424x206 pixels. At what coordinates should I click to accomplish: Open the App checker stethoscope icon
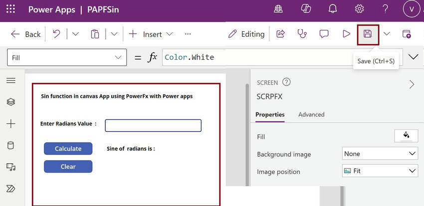[x=302, y=34]
